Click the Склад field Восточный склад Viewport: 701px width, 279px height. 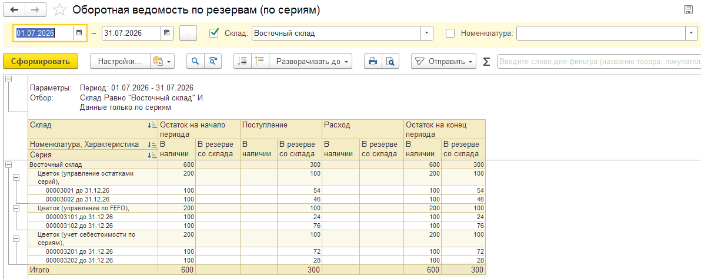pyautogui.click(x=336, y=33)
